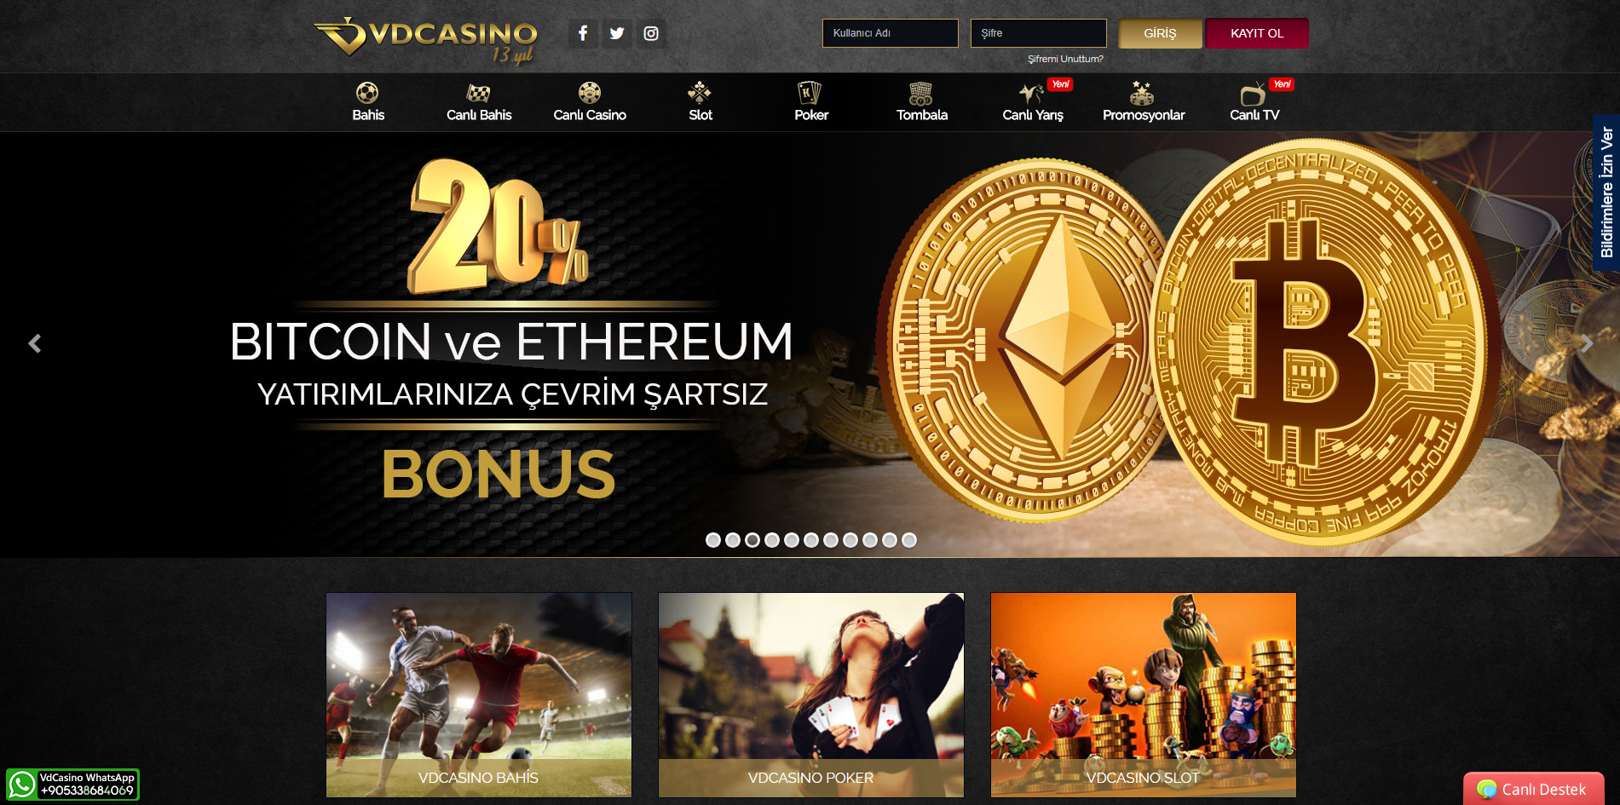Image resolution: width=1620 pixels, height=805 pixels.
Task: Open the Twitter social icon
Action: 617,33
